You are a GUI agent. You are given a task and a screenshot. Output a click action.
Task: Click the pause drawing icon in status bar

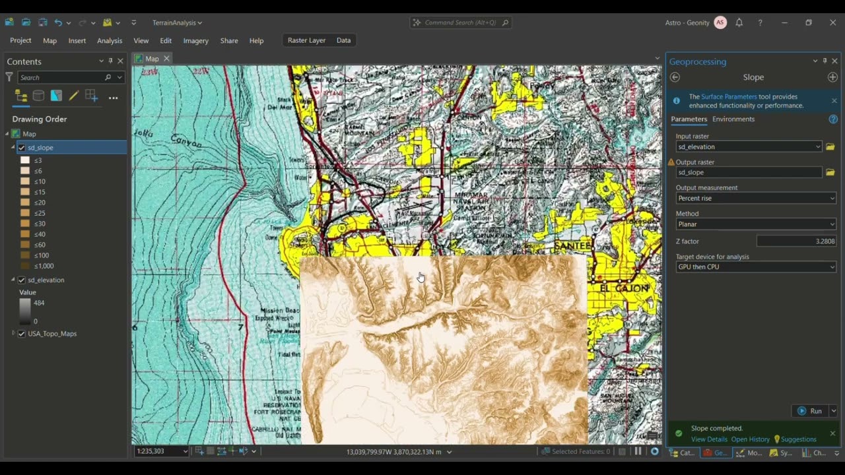pyautogui.click(x=638, y=452)
